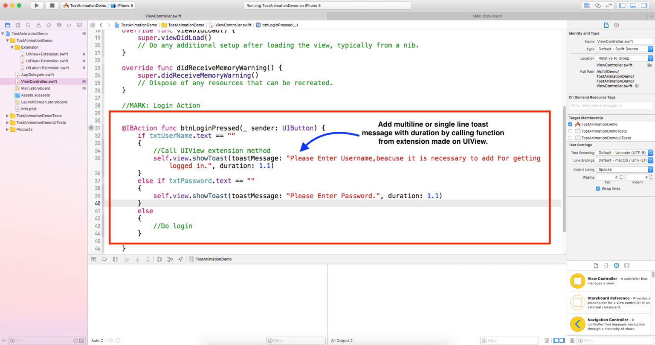This screenshot has height=345, width=655.
Task: Open the Find navigator search icon
Action: pyautogui.click(x=28, y=25)
